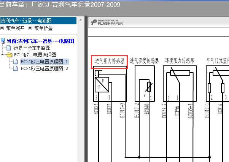229x162 pixels.
Task: Open 远景一全车电路图 tree item
Action: pyautogui.click(x=32, y=48)
